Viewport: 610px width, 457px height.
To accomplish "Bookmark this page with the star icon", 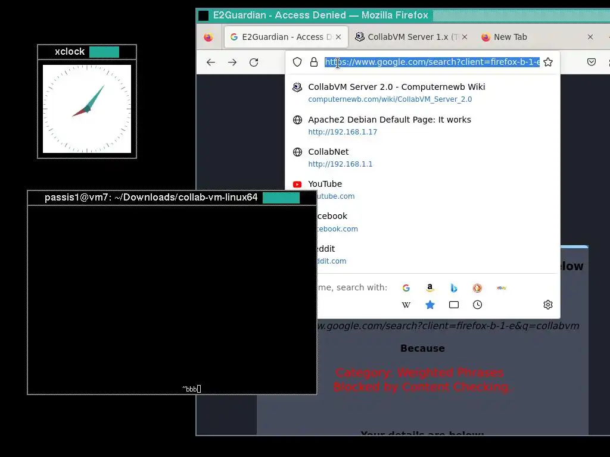I will pos(548,62).
